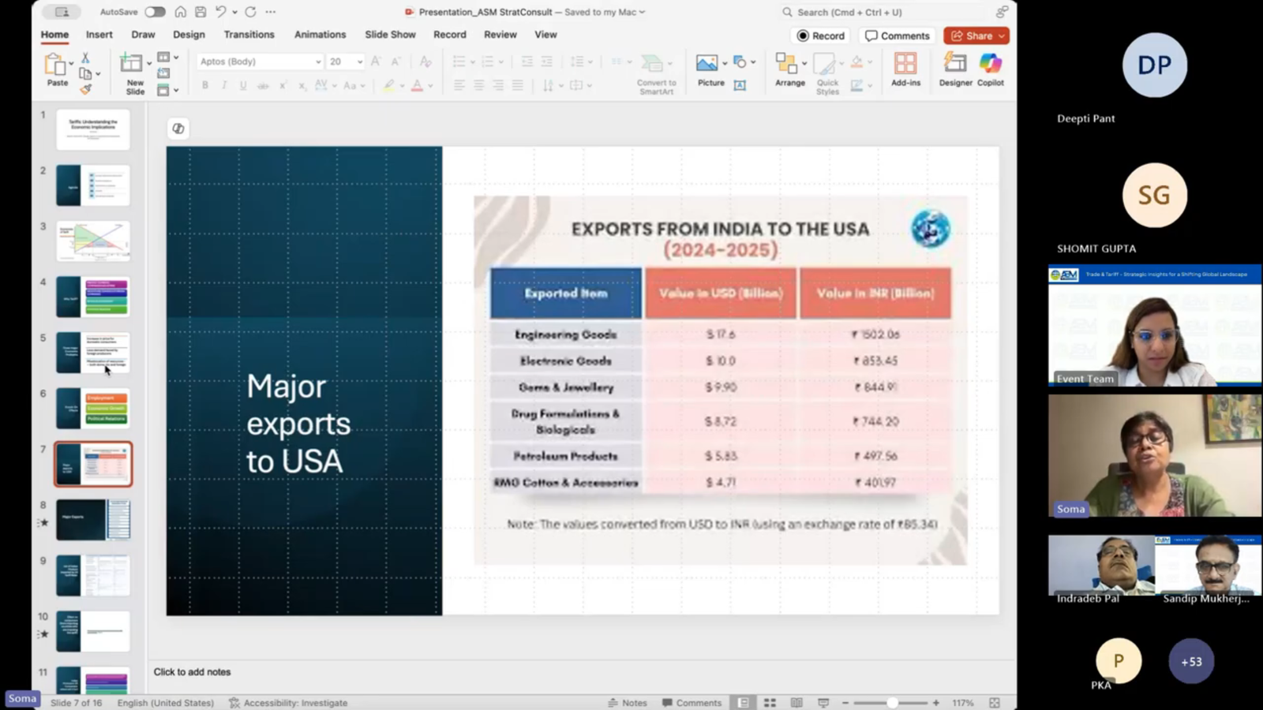Image resolution: width=1263 pixels, height=710 pixels.
Task: Open the Transitions tab
Action: [249, 35]
